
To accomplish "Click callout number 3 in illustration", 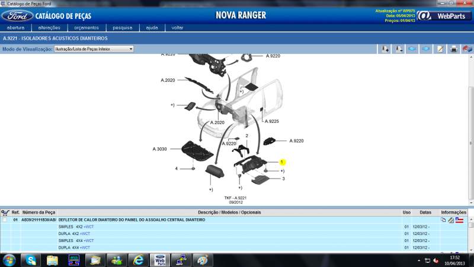I will 283,179.
